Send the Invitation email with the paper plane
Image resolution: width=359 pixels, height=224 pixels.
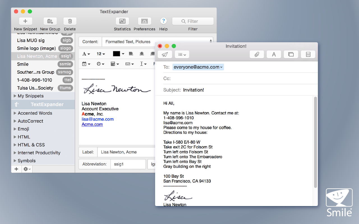tap(165, 54)
